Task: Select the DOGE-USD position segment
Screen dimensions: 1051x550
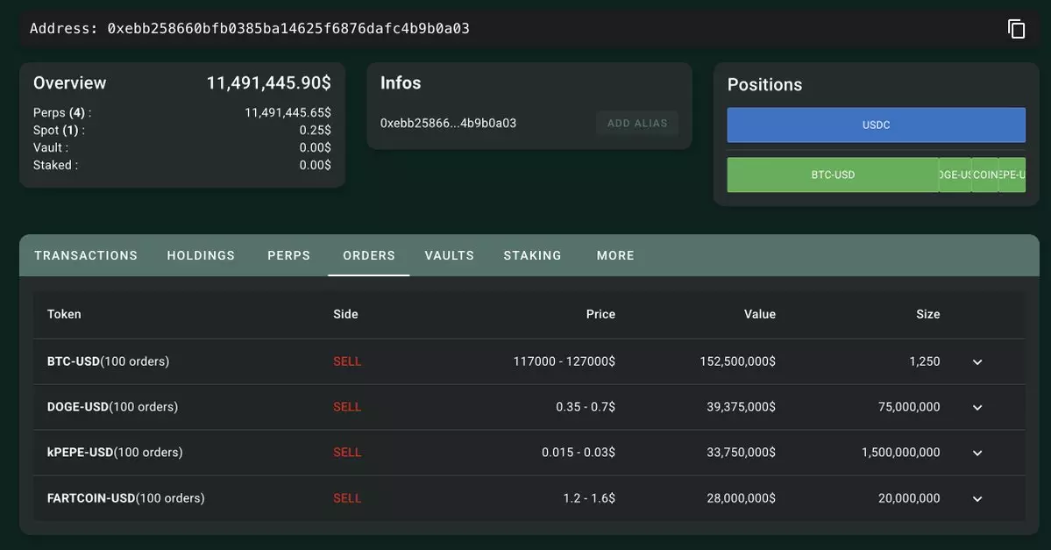Action: tap(955, 175)
